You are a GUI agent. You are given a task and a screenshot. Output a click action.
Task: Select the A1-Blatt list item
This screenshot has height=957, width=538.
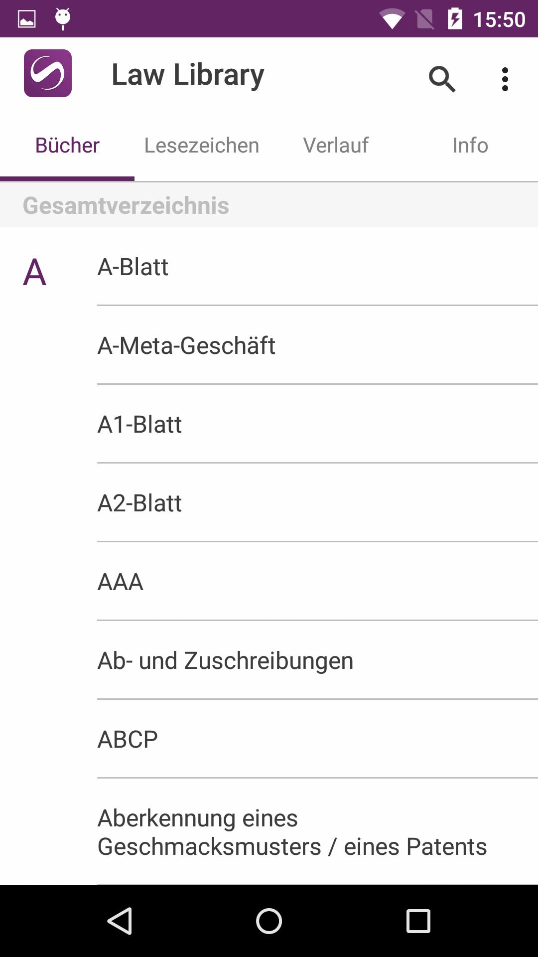(317, 424)
